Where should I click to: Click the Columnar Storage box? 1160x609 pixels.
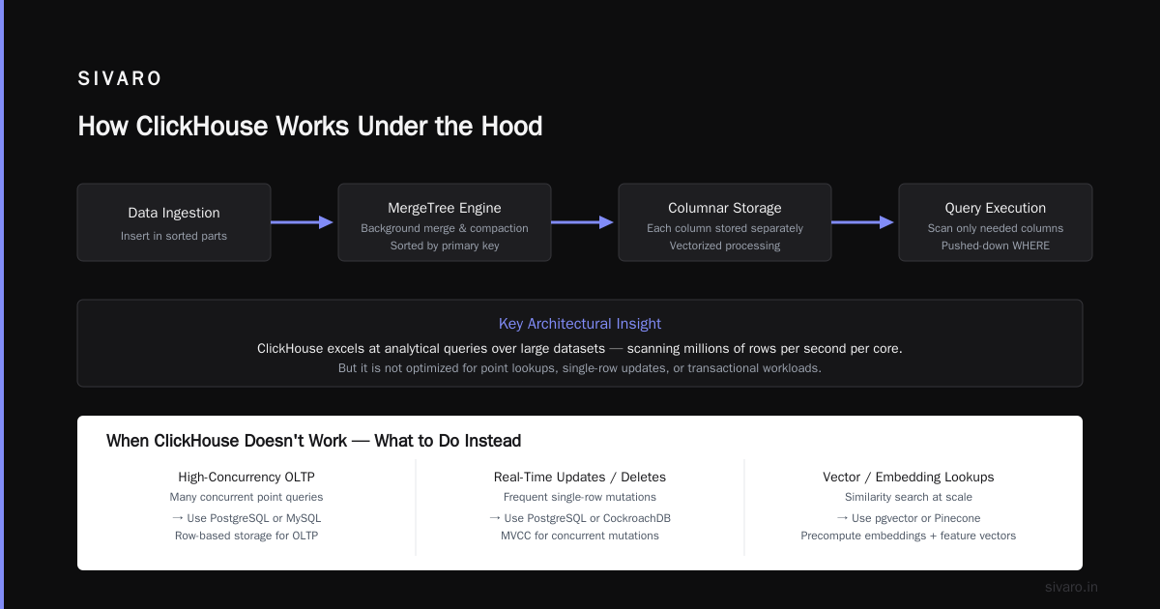pyautogui.click(x=725, y=222)
